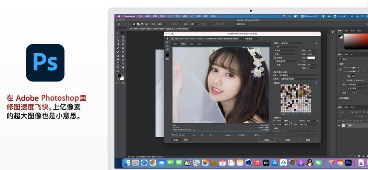Select the Crop tool
The height and width of the screenshot is (170, 368).
(118, 40)
